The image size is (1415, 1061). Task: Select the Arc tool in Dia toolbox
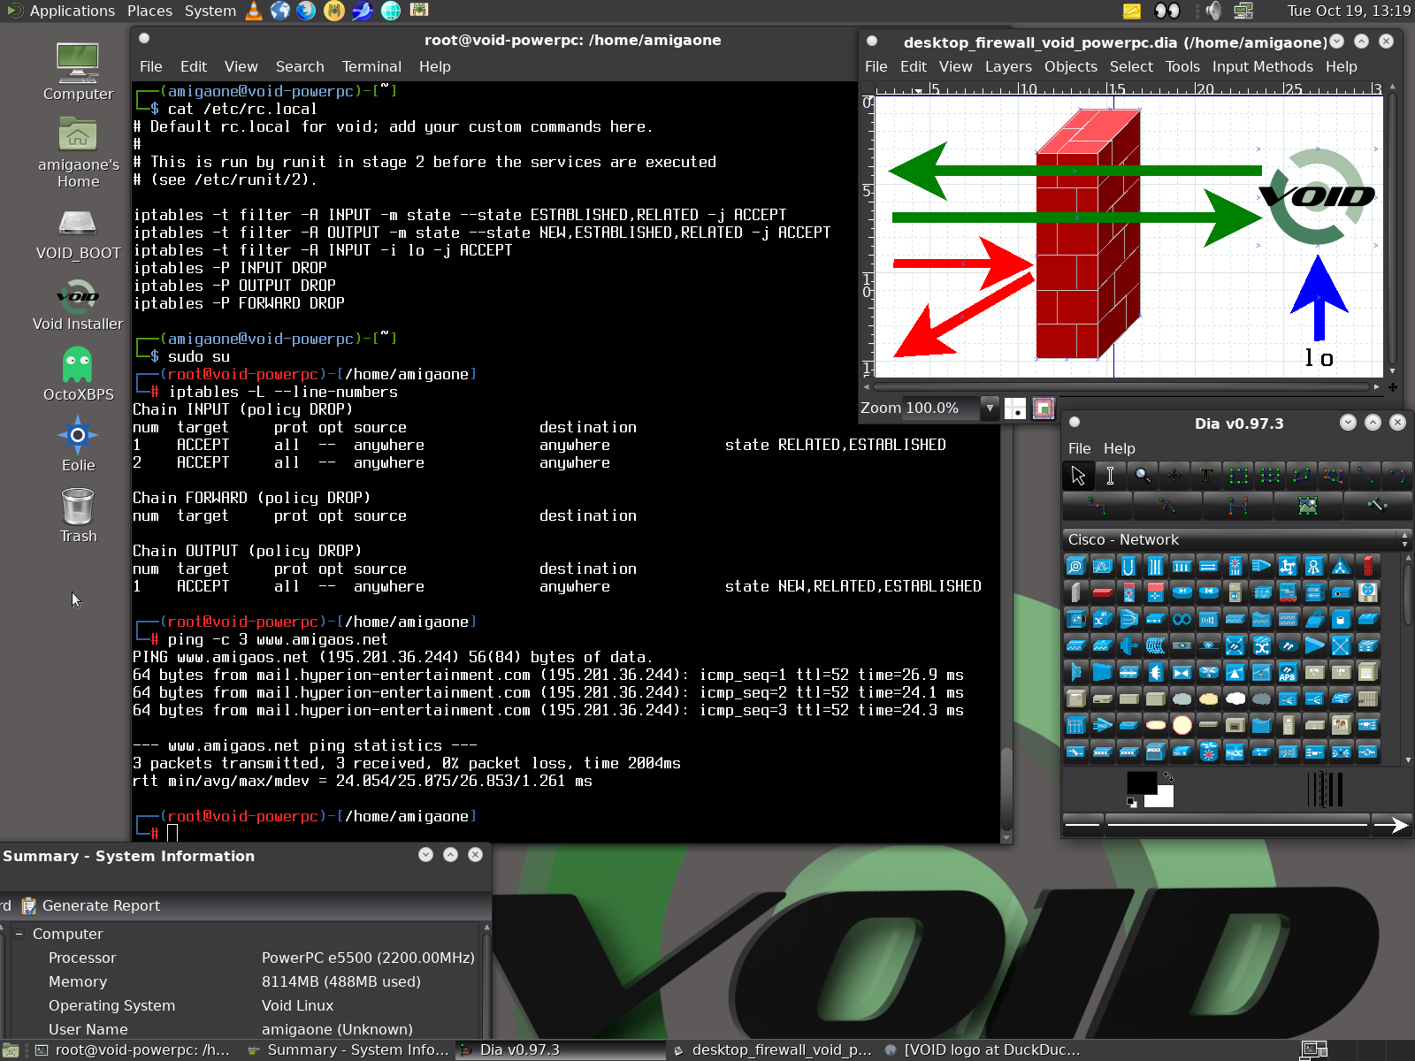point(1397,476)
